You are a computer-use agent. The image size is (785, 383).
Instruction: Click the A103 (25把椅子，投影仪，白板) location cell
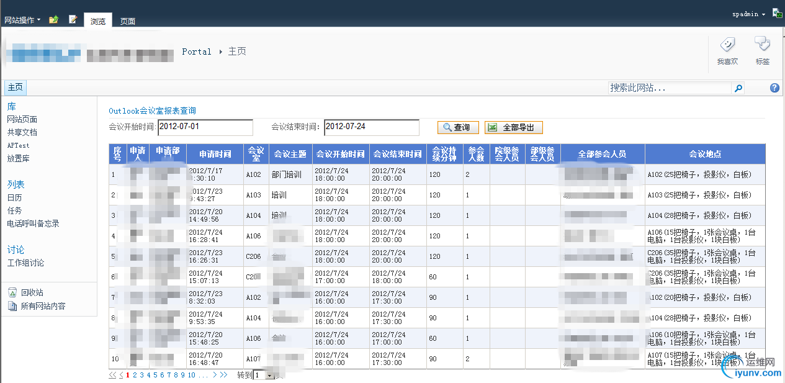705,195
